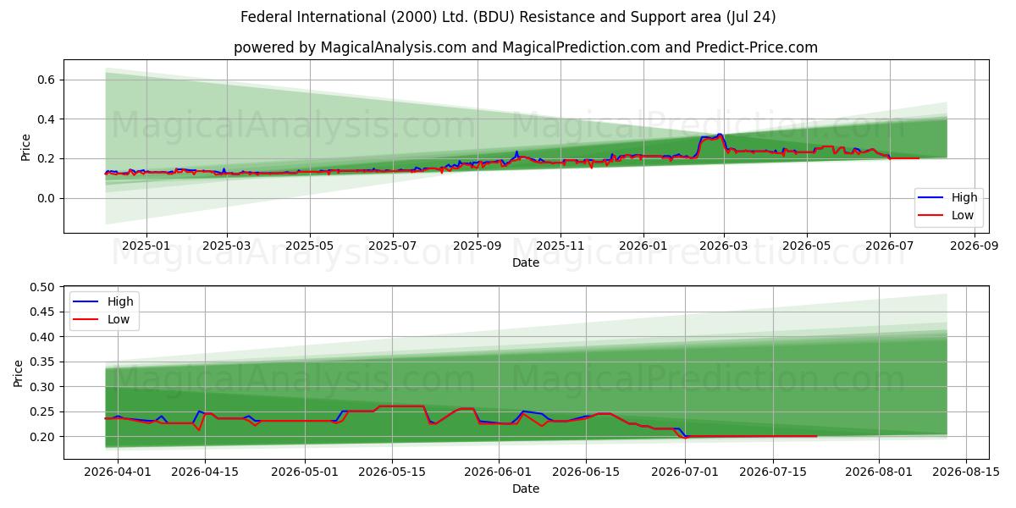Click the '2025-11' tick label on top chart
Screen dimensions: 1016x508
(560, 246)
